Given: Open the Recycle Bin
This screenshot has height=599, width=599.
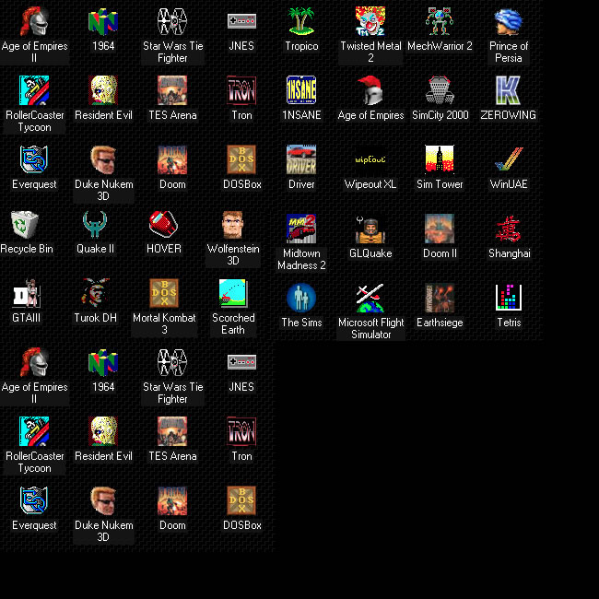Looking at the screenshot, I should [25, 224].
